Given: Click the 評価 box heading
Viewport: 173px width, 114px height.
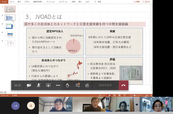Looking at the screenshot, I should 112,59.
